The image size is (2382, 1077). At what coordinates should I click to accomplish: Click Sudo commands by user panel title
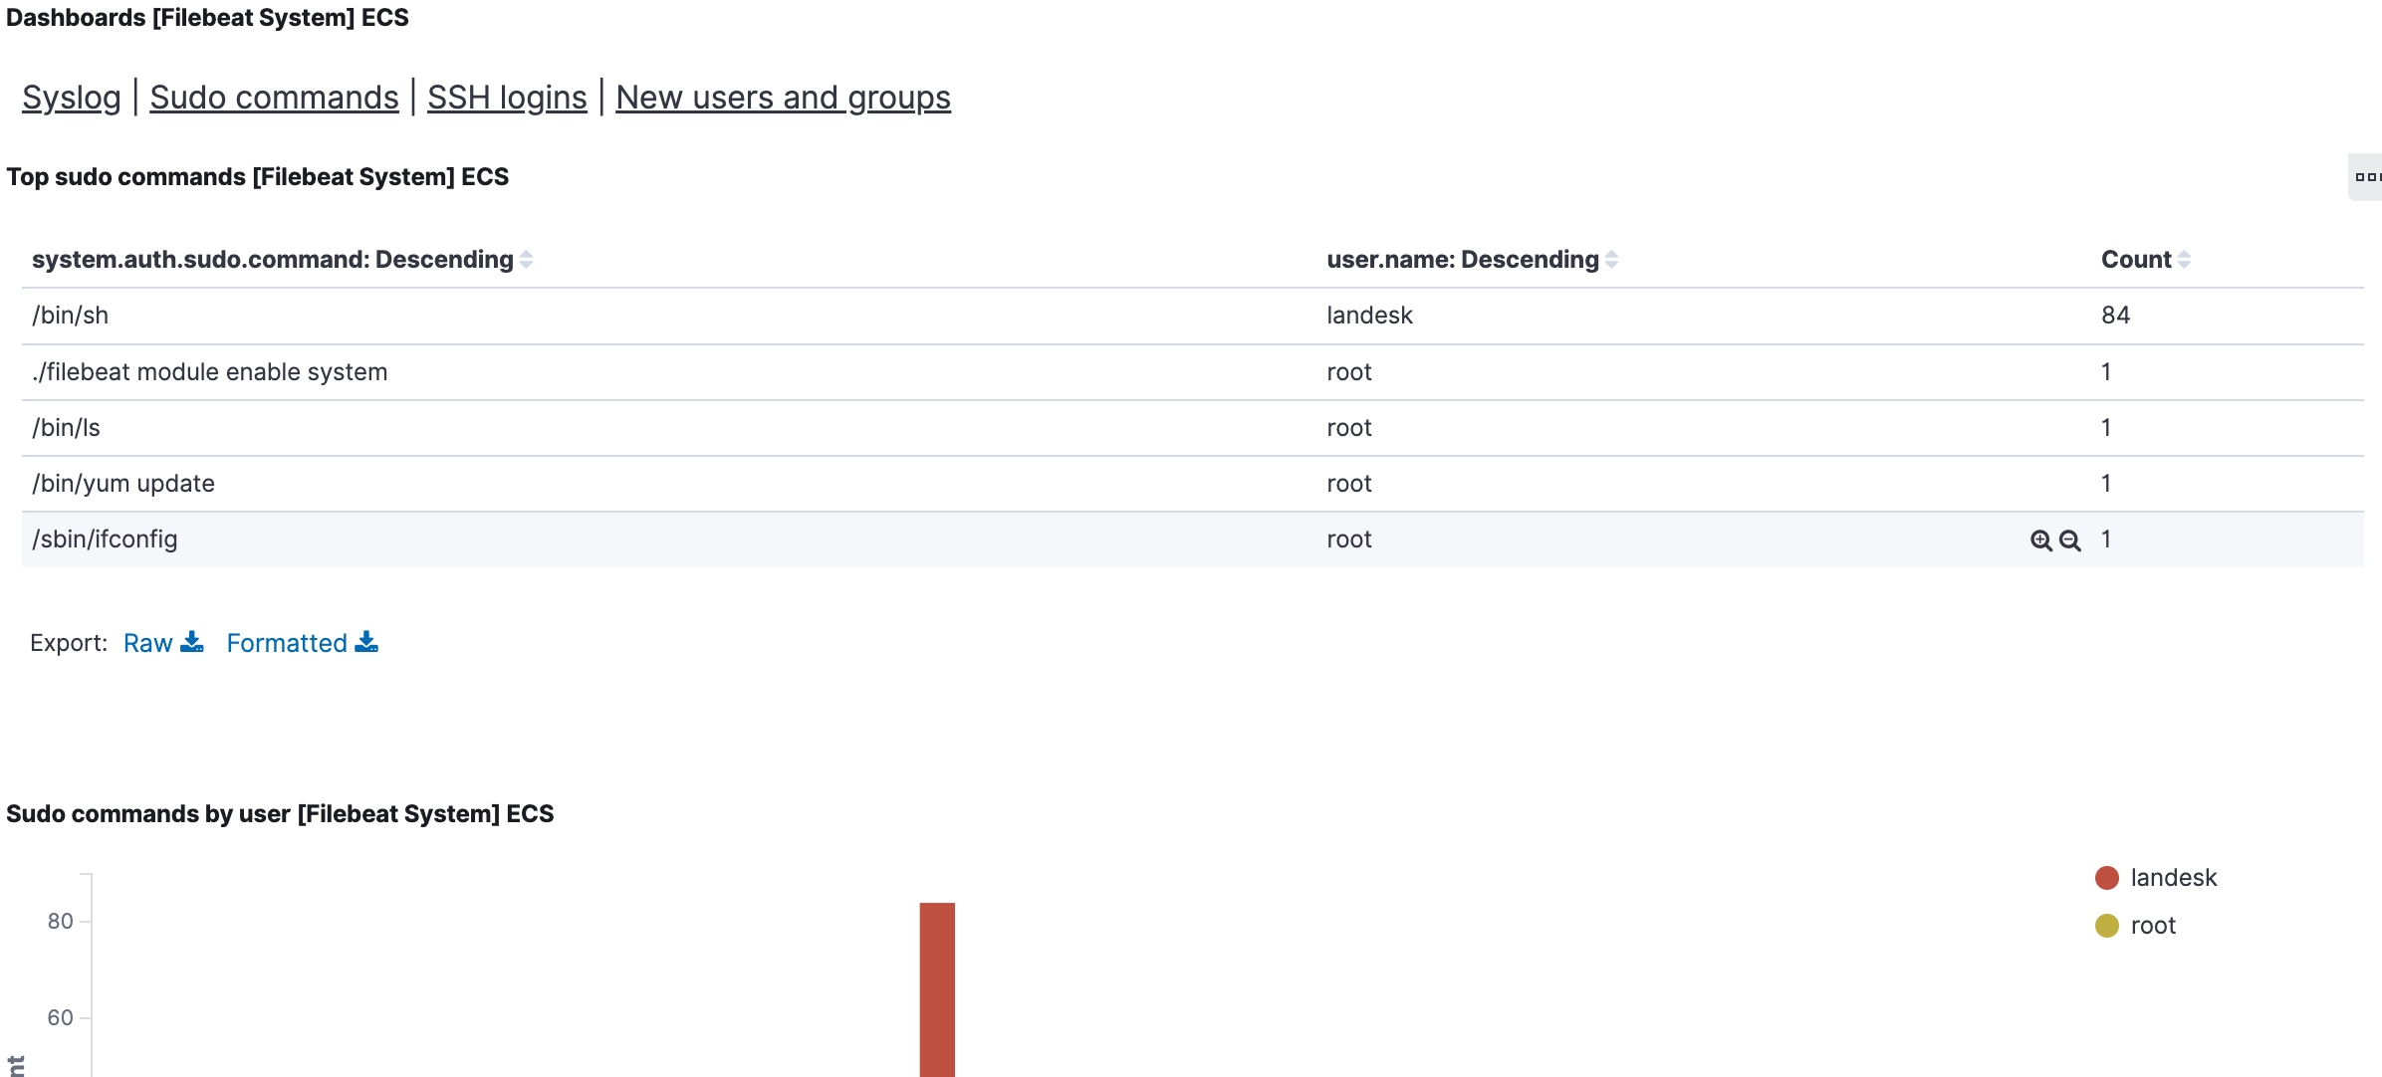coord(280,814)
